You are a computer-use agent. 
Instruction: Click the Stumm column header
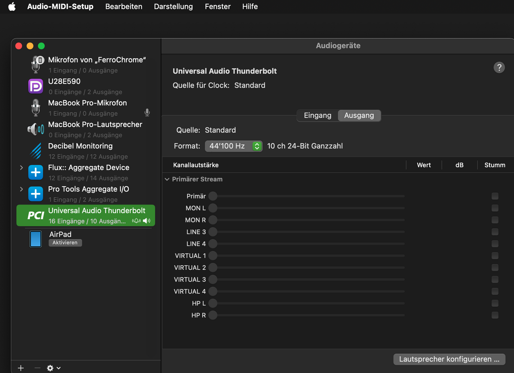[495, 165]
